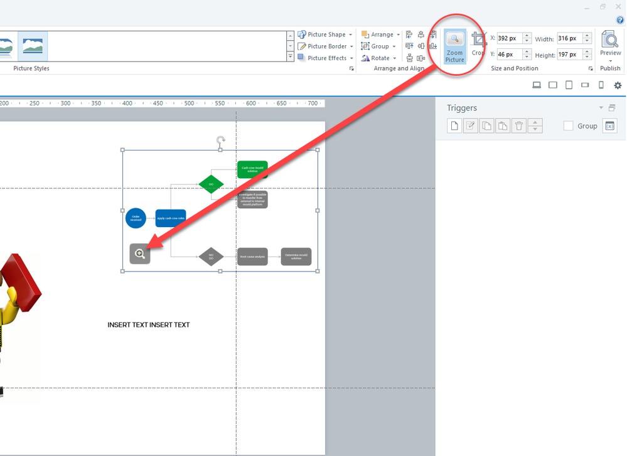Switch to phone portrait view icon

click(601, 85)
